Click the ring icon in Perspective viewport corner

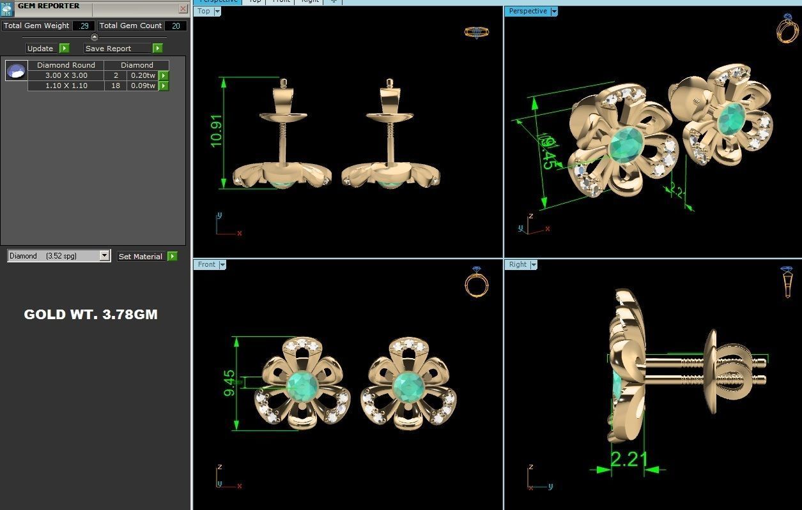(787, 28)
